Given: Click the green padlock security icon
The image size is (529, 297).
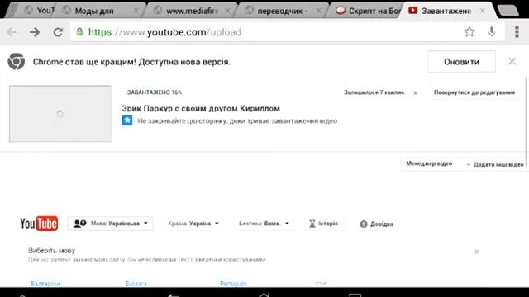Looking at the screenshot, I should [x=79, y=32].
